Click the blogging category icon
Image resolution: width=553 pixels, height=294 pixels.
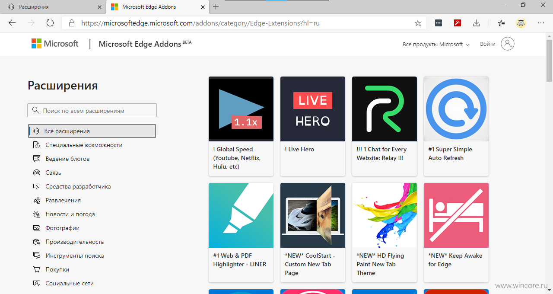37,159
